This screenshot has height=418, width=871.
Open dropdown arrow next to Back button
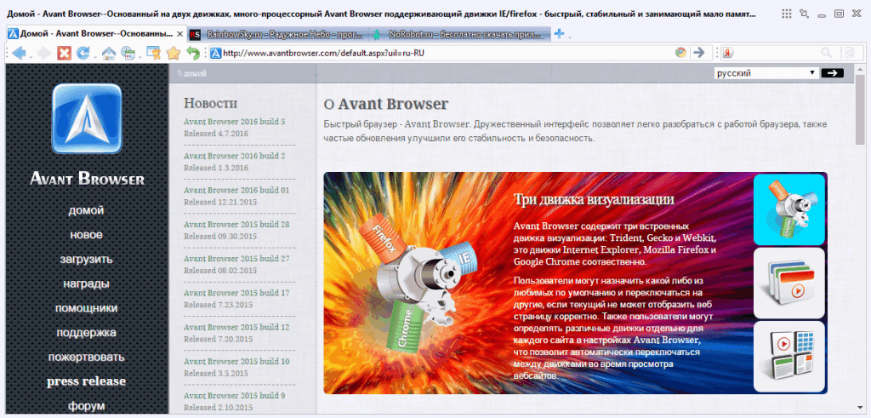[31, 55]
